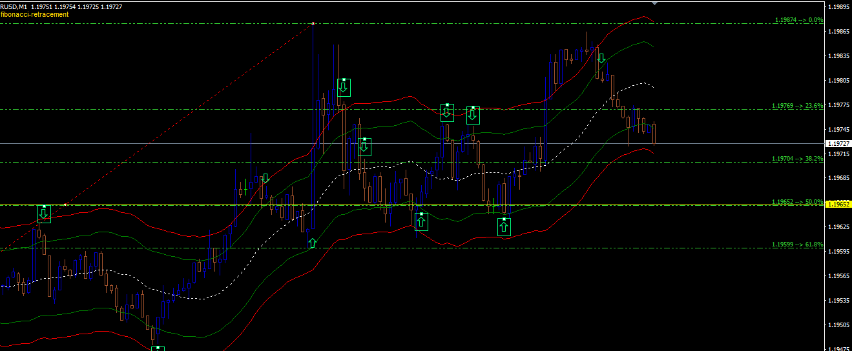Select the boxed sell arrow below the second-highest spike candle
The height and width of the screenshot is (351, 852).
[x=344, y=87]
